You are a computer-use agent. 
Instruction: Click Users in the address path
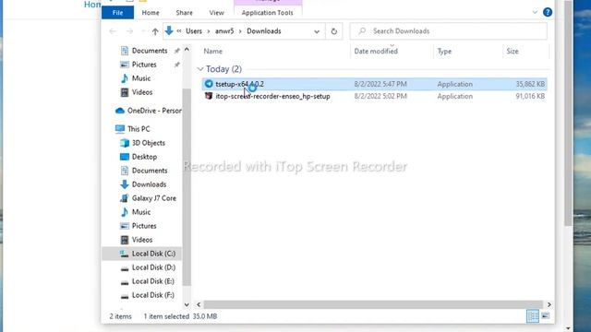[194, 31]
